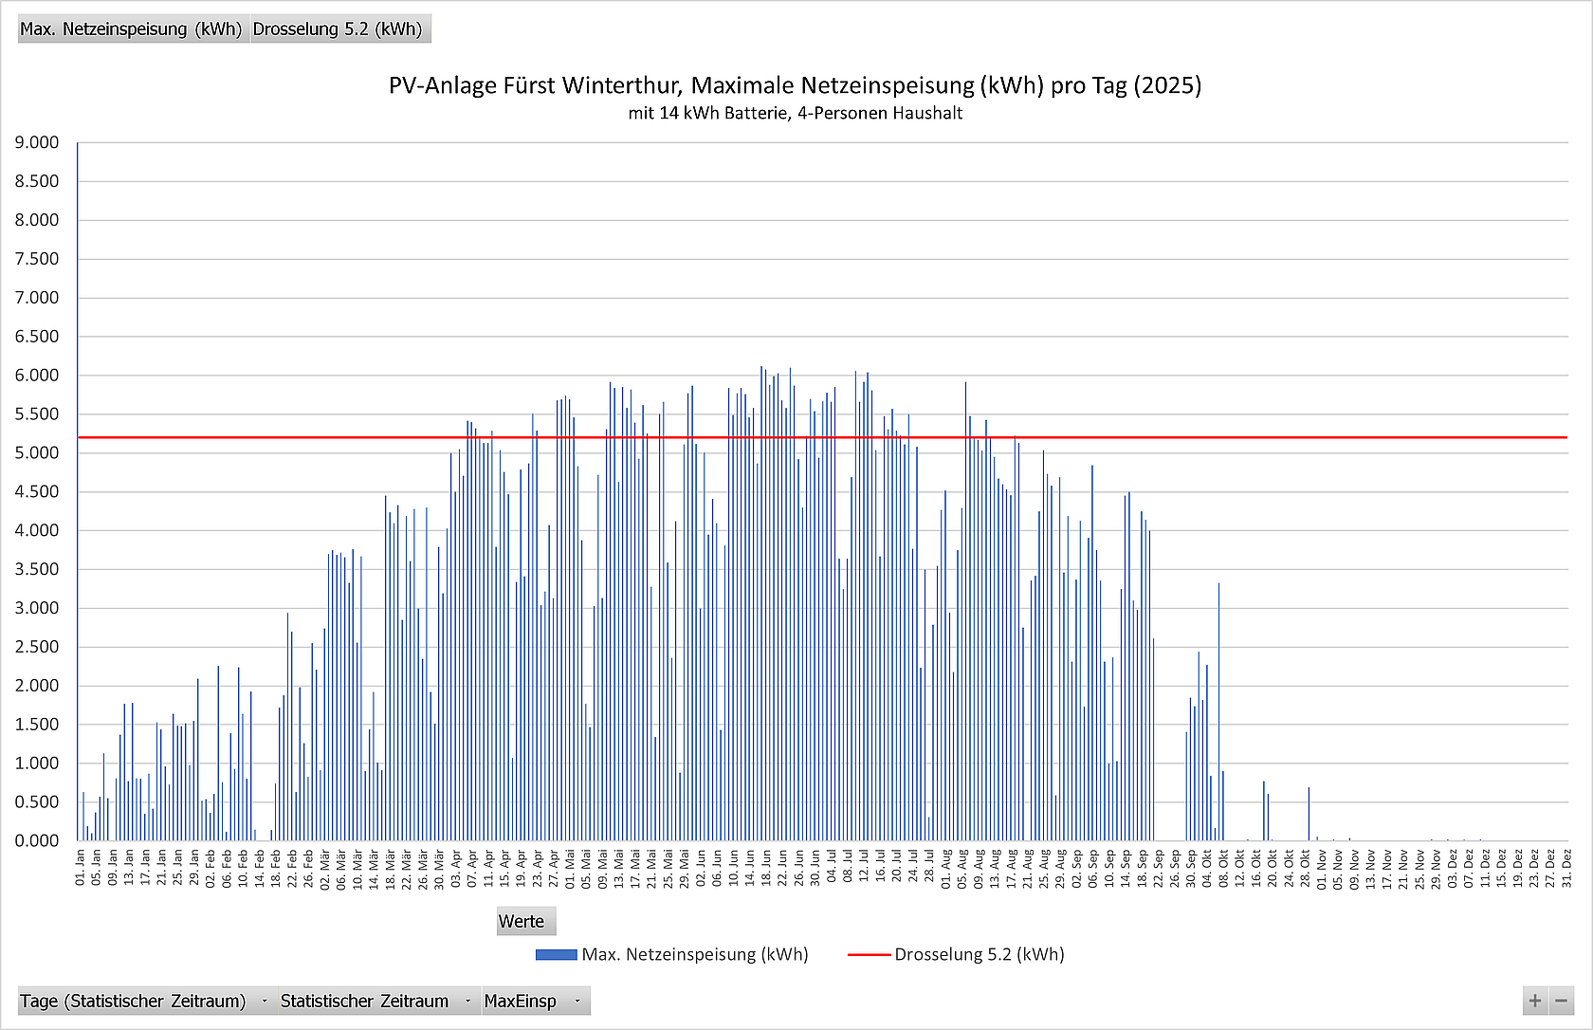Expand the MaxEinsp filter dropdown

point(577,1002)
